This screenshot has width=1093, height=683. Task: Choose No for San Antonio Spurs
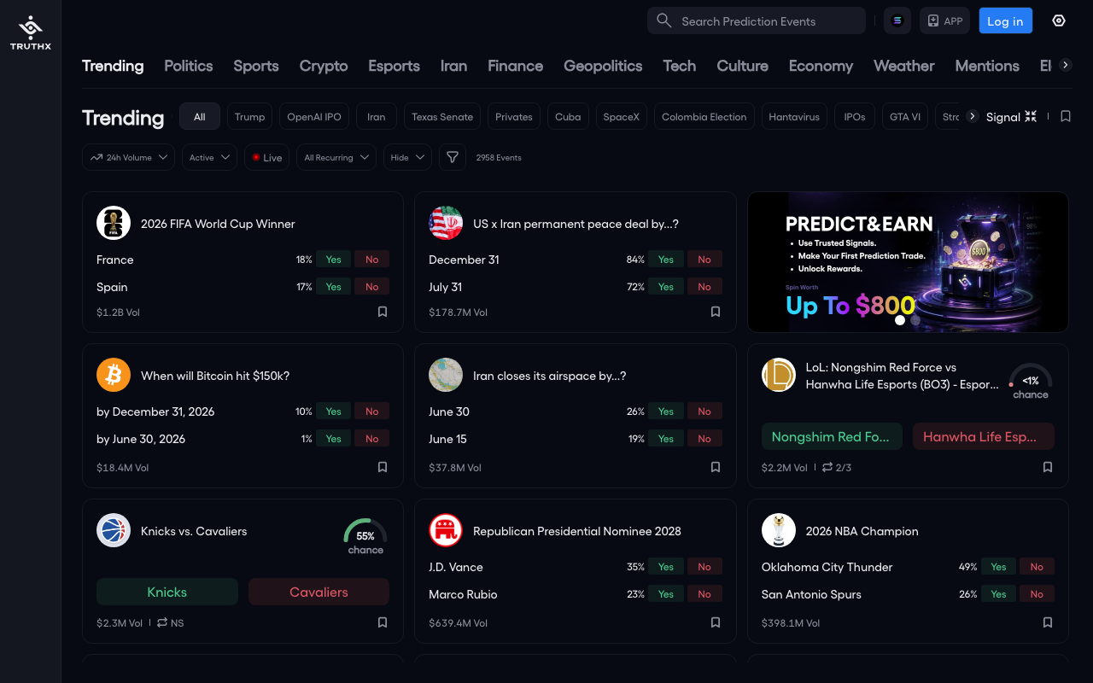point(1037,594)
